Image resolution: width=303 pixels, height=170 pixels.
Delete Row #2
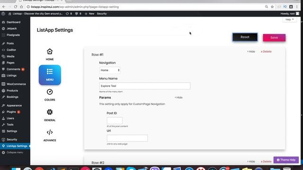[266, 161]
